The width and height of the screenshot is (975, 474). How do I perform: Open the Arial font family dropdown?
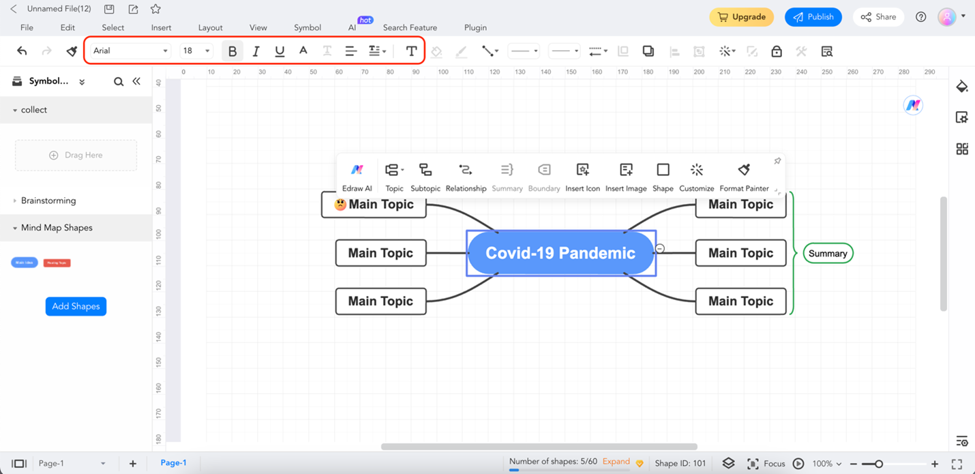coord(130,50)
